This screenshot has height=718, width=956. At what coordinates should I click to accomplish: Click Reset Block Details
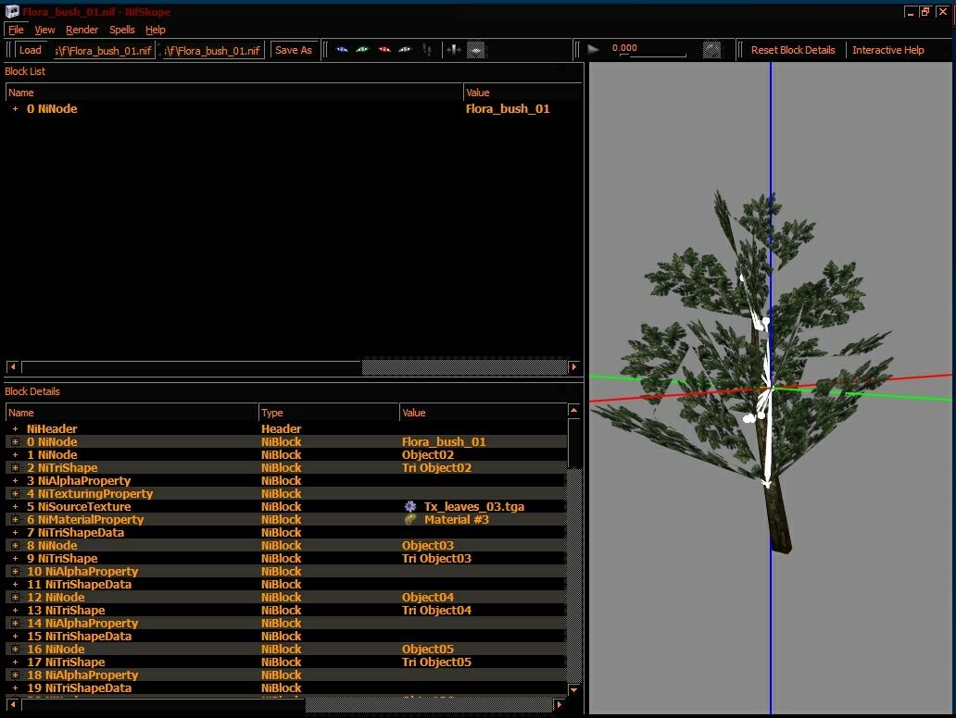793,50
